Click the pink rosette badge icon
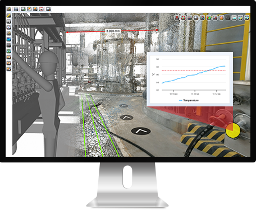The width and height of the screenshot is (256, 210). coord(221,18)
